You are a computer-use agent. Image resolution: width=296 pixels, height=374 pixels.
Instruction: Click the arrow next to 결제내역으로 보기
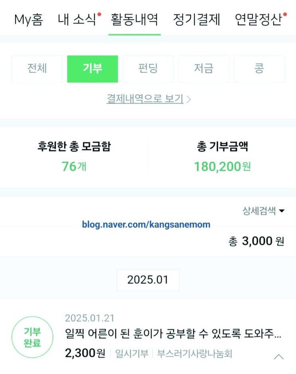[x=189, y=99]
